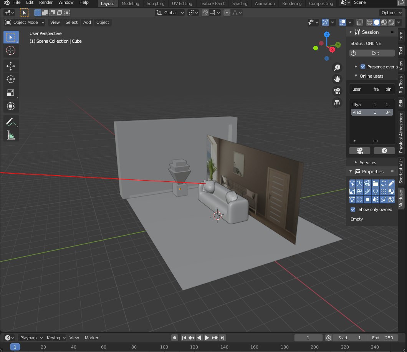Click the Camera filter icon in Properties

click(367, 183)
